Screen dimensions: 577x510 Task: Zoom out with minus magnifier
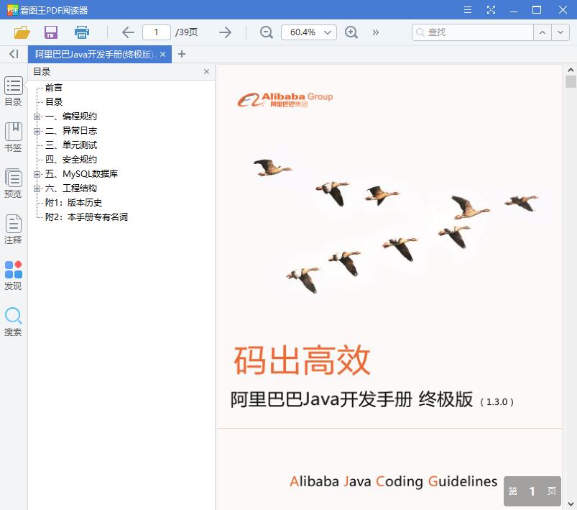[266, 32]
